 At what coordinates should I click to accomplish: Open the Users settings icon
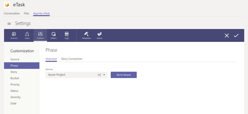click(x=27, y=35)
